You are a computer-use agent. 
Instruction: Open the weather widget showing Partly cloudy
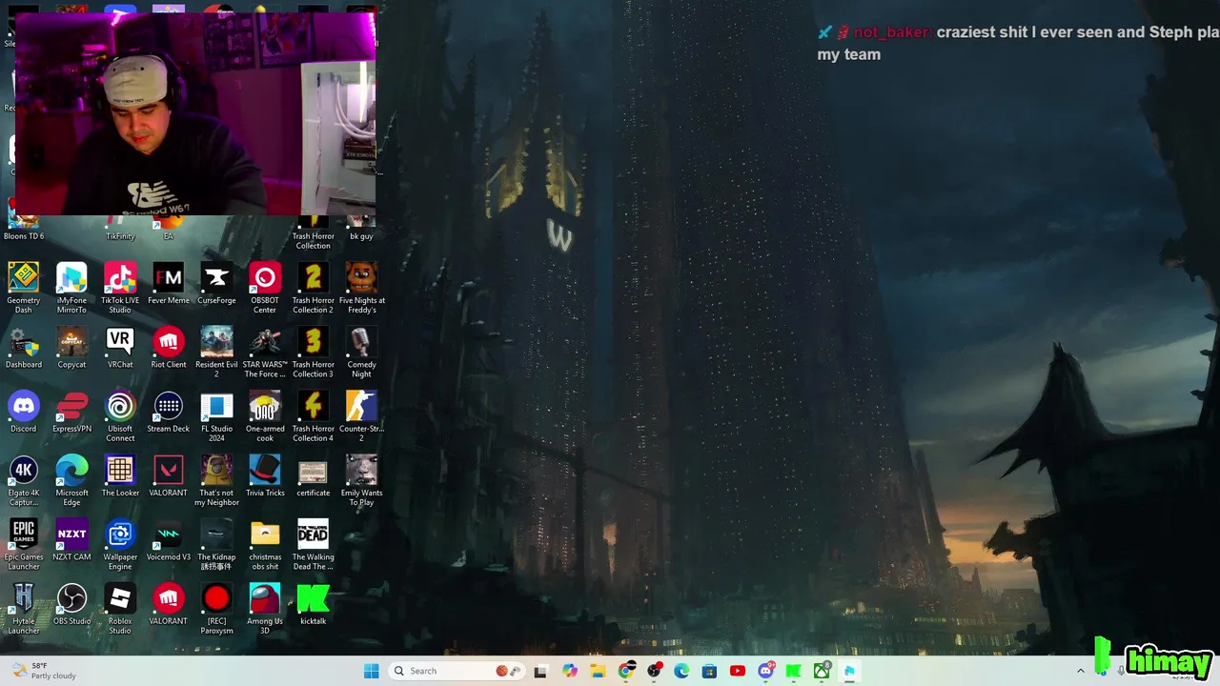[x=43, y=671]
